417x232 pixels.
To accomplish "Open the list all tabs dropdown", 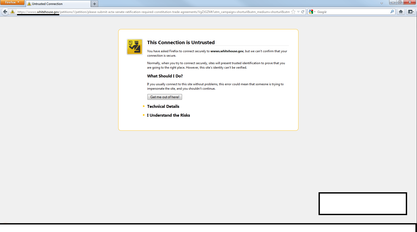I will pyautogui.click(x=382, y=3).
